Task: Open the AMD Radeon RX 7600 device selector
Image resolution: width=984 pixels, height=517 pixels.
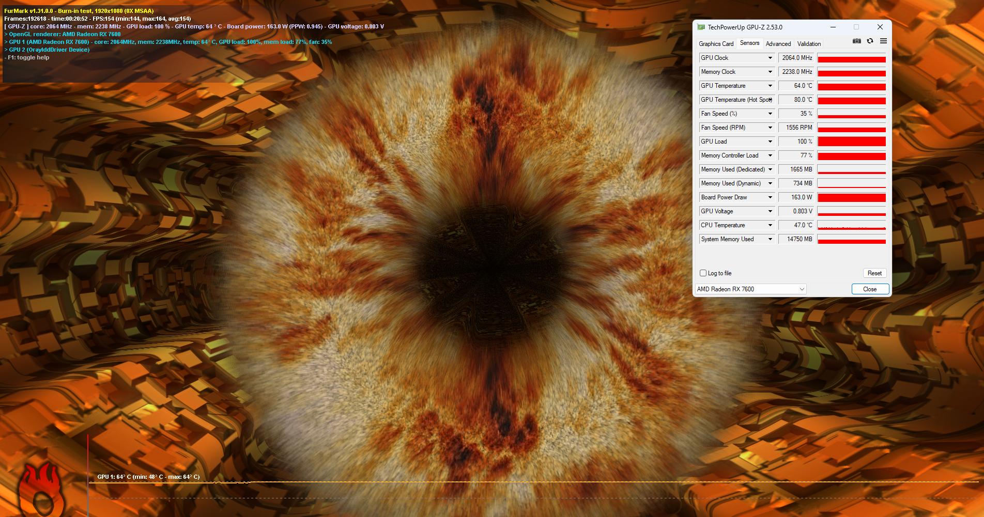Action: coord(750,289)
